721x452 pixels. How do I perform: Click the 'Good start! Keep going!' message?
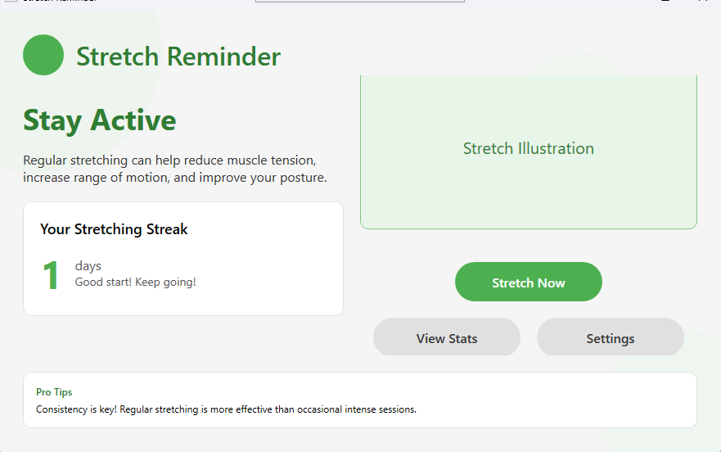coord(135,282)
